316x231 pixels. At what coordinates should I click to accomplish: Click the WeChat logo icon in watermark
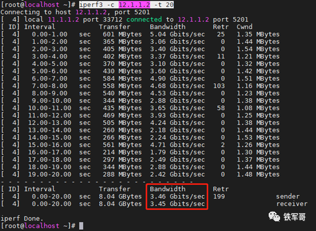tap(274, 217)
